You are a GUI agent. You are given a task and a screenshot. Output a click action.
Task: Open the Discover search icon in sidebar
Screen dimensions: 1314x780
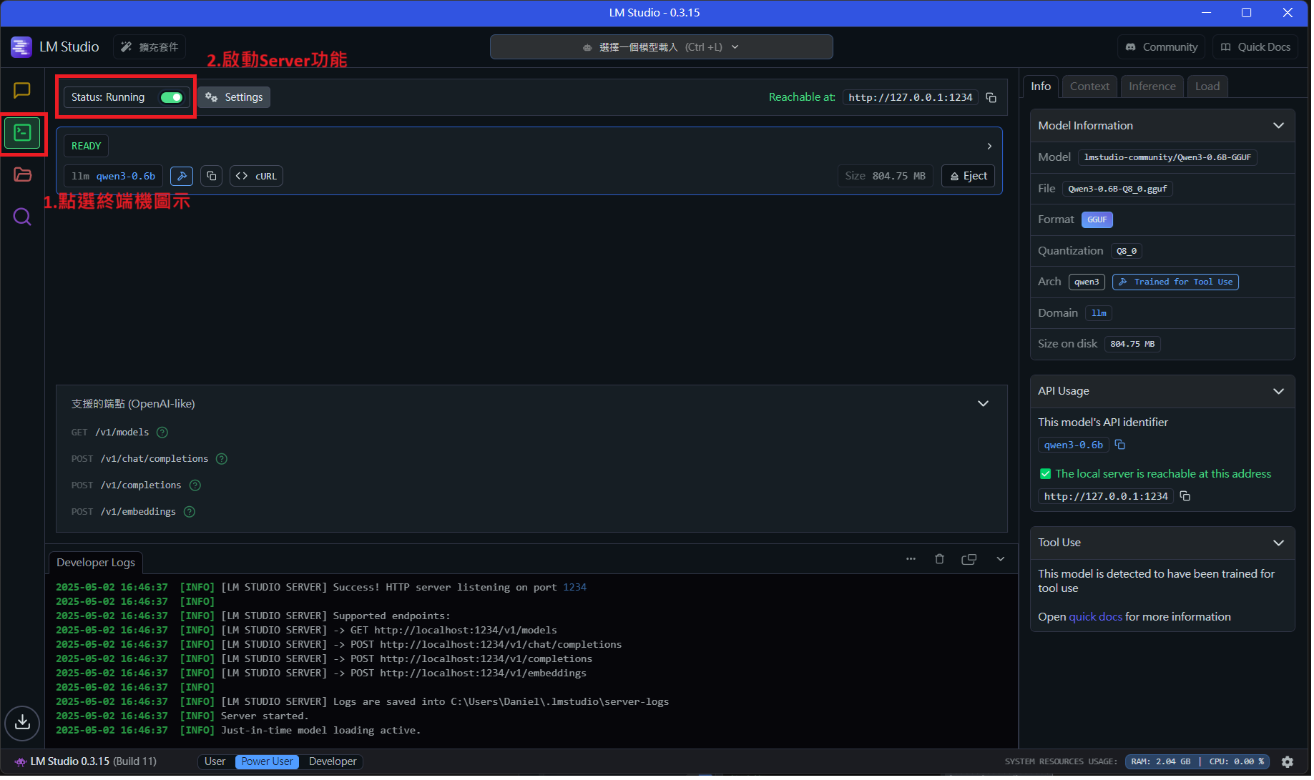22,217
